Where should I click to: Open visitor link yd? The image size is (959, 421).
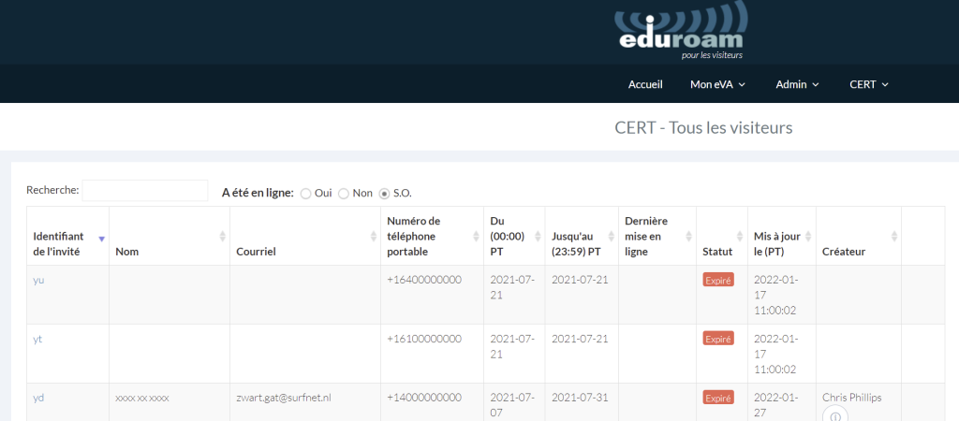[38, 398]
